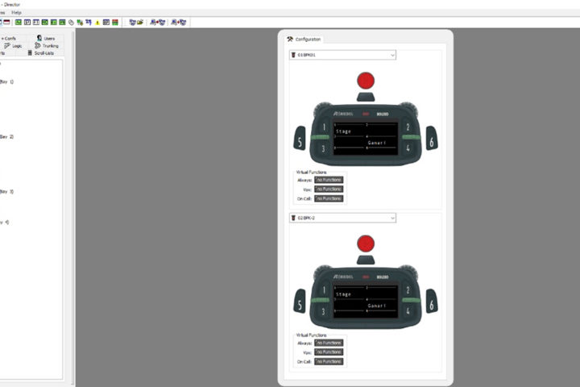Screen dimensions: 580x387
Task: Click Vox 'no Functions' field for 01 BPK01
Action: (x=329, y=189)
